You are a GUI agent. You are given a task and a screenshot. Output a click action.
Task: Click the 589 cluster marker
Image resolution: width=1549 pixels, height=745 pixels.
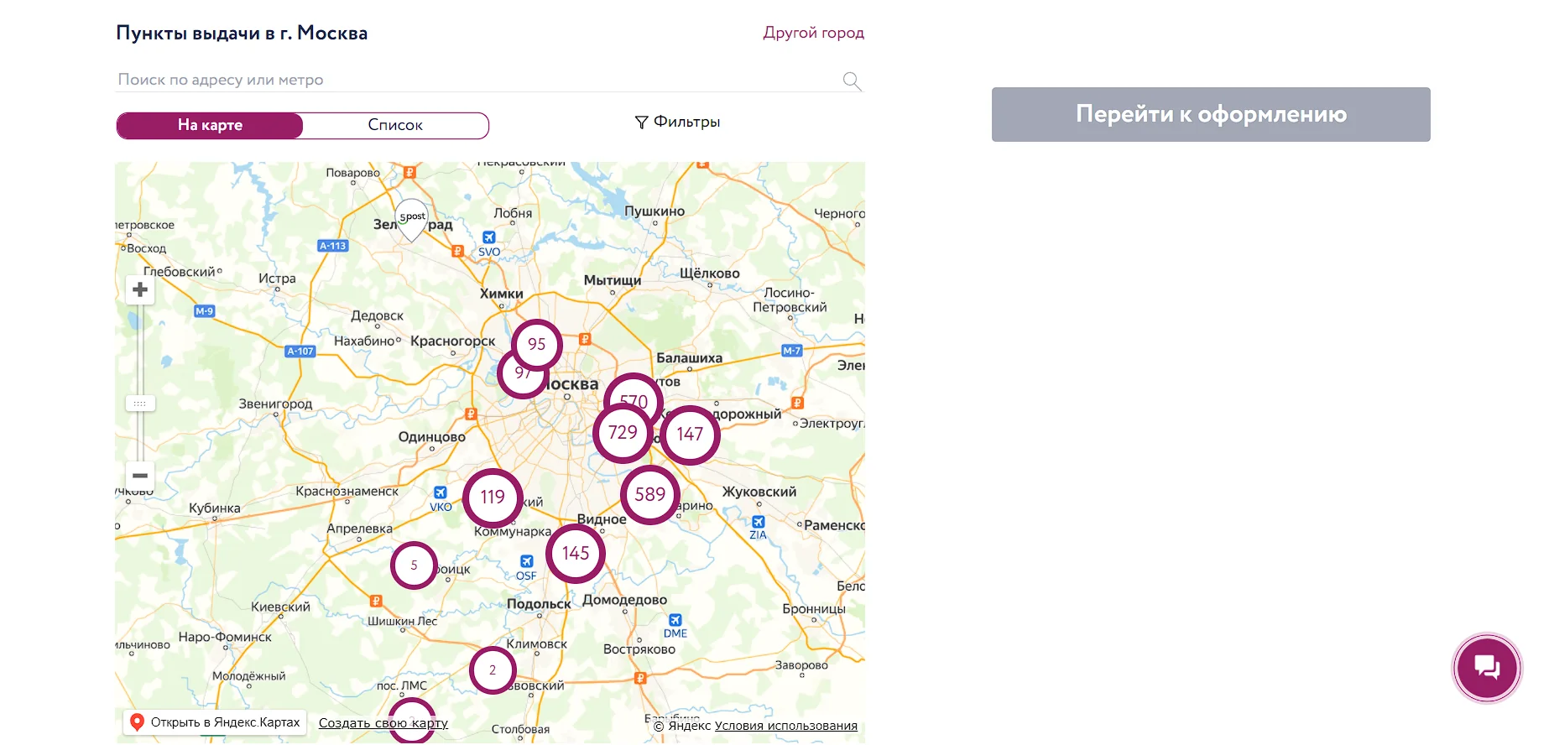650,495
